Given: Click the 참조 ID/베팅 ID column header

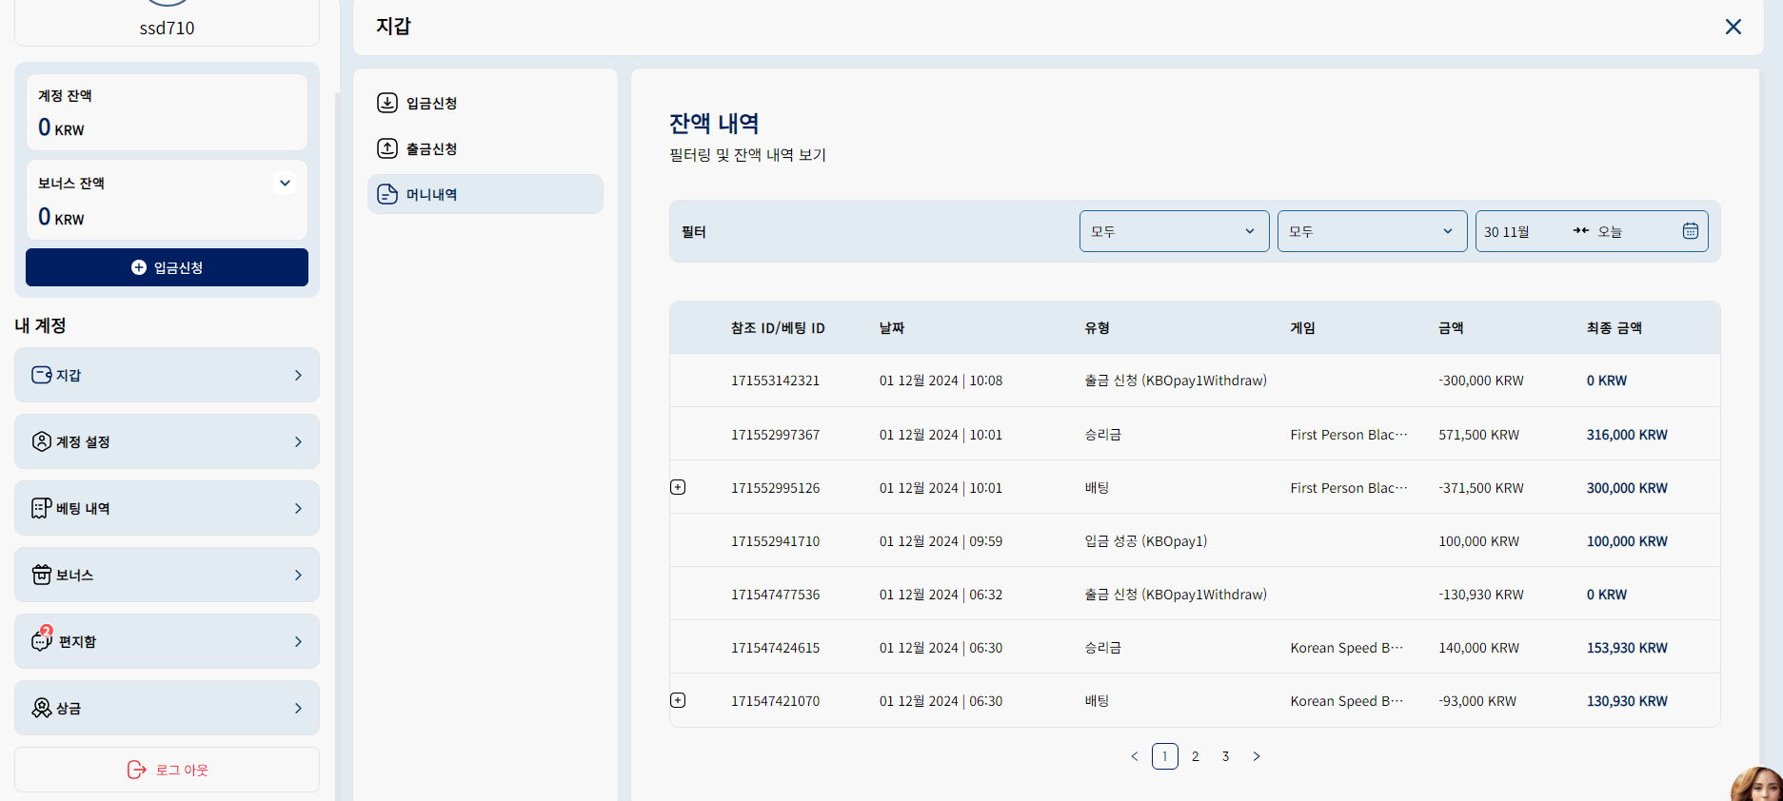Looking at the screenshot, I should [x=778, y=327].
